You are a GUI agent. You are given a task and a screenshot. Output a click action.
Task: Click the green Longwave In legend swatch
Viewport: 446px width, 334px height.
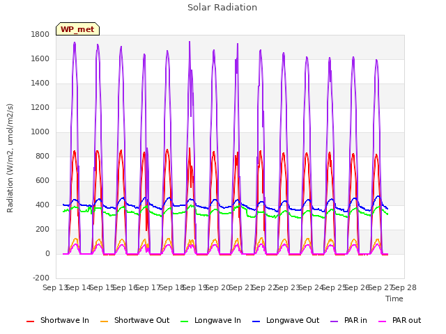point(184,321)
